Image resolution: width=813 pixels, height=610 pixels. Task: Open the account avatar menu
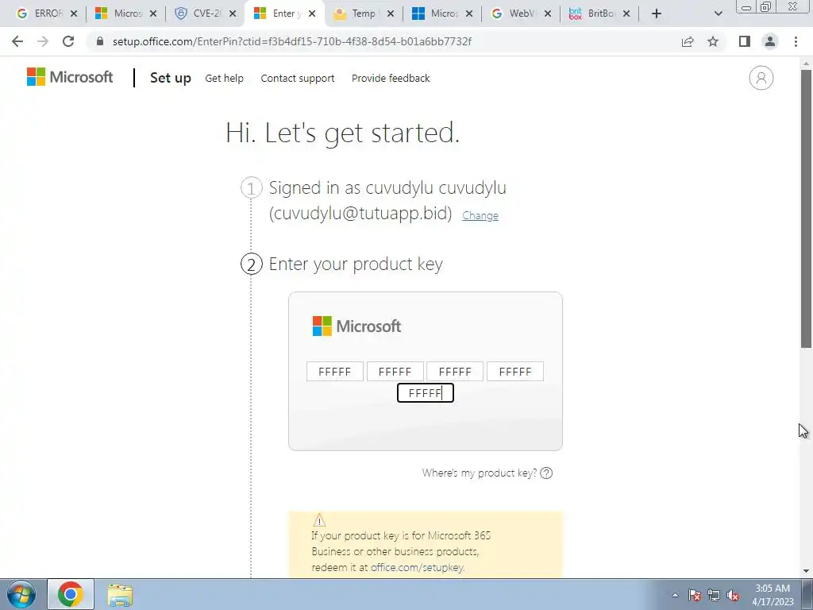point(761,78)
